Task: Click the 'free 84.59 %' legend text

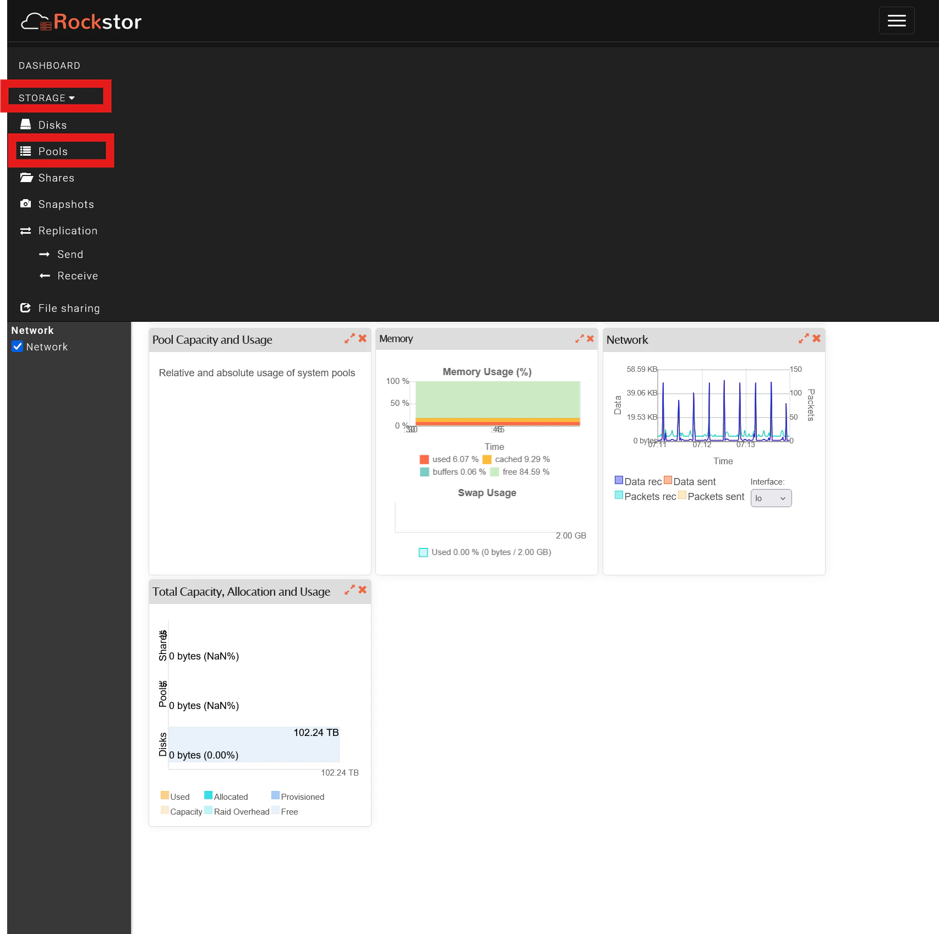Action: [x=526, y=472]
